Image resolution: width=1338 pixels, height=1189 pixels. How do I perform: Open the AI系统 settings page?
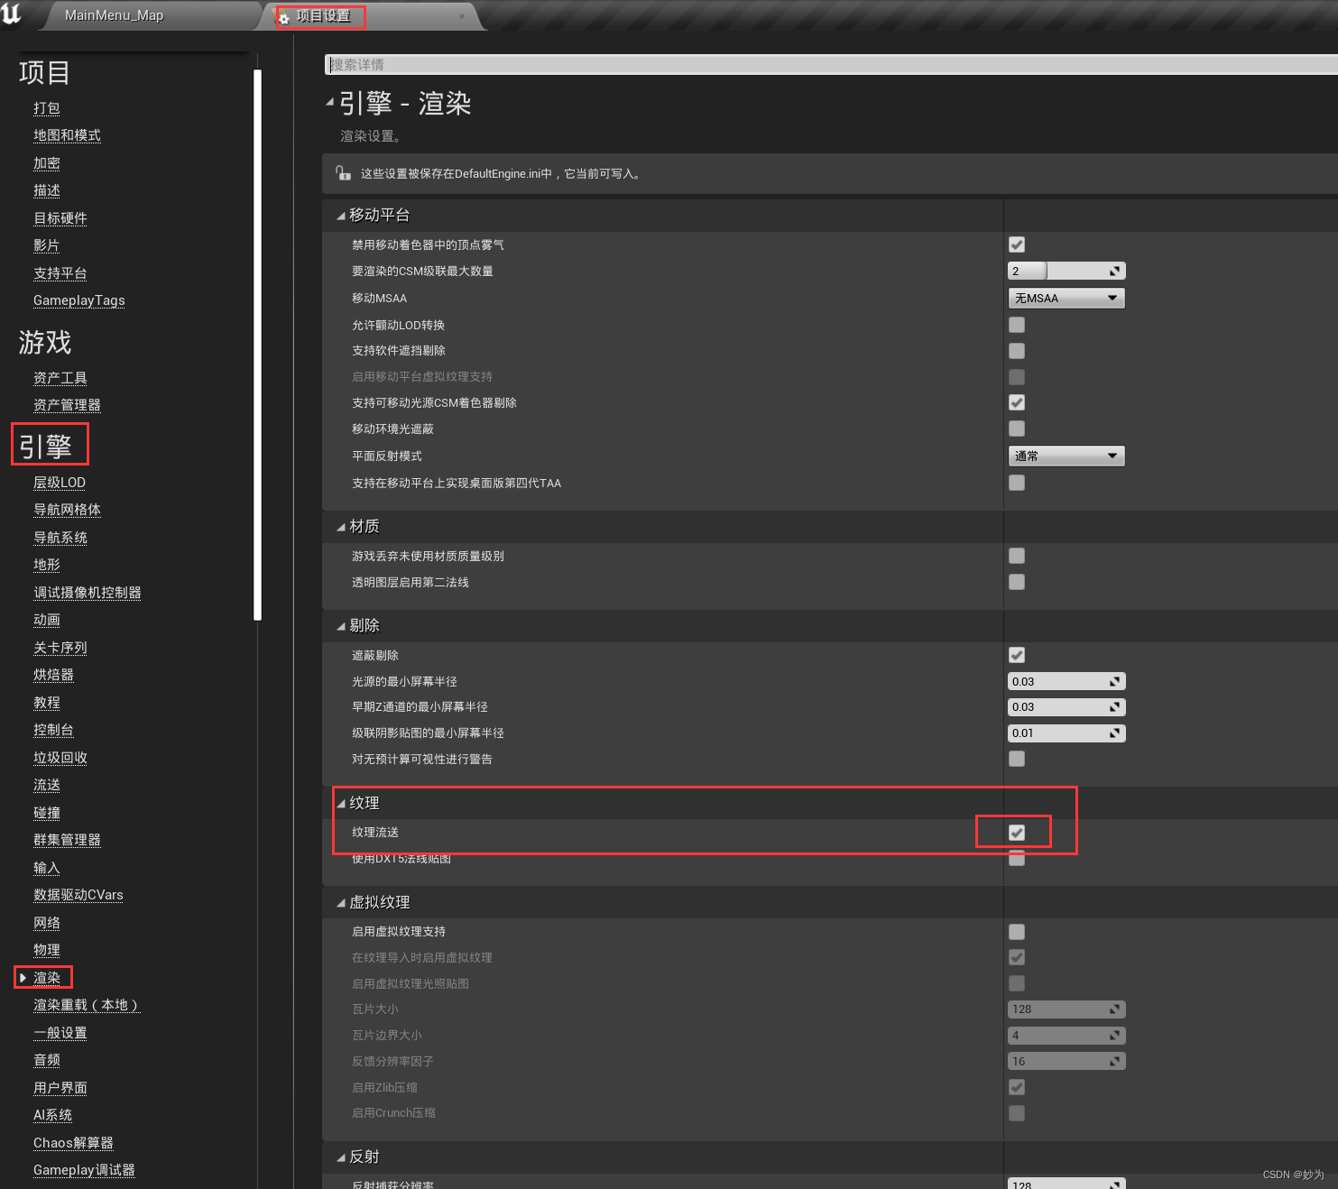tap(52, 1115)
